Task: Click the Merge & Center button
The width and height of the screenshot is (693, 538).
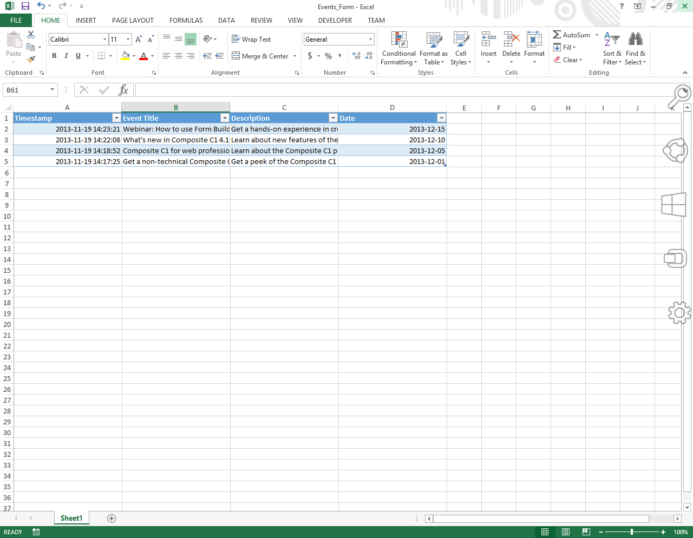Action: [260, 56]
